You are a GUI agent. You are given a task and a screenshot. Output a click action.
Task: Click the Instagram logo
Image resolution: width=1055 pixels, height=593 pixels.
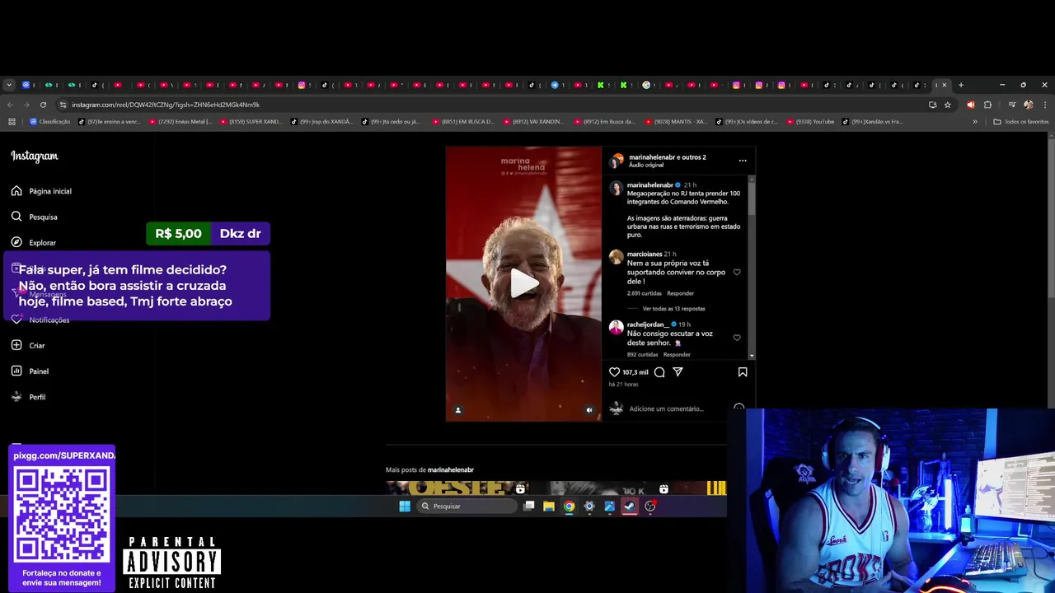click(35, 156)
